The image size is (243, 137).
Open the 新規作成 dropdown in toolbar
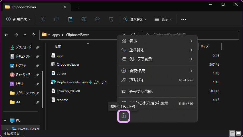18,19
